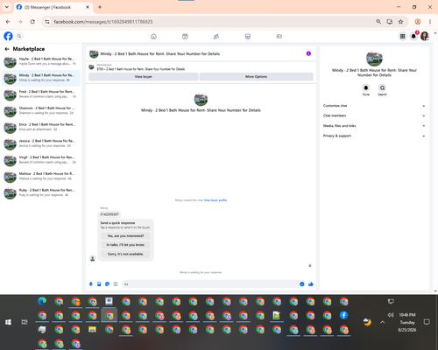The width and height of the screenshot is (438, 350).
Task: Open the purple conversation info icon
Action: 308,53
